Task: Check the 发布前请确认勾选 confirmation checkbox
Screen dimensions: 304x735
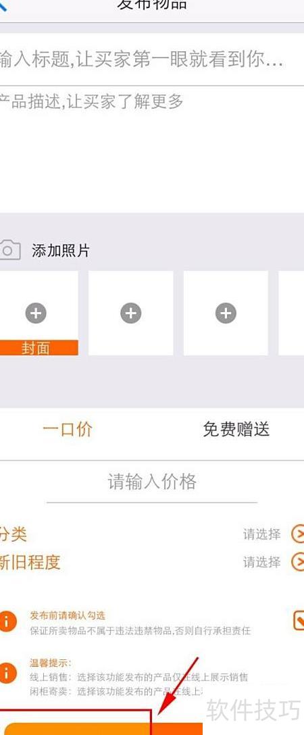Action: (x=298, y=621)
